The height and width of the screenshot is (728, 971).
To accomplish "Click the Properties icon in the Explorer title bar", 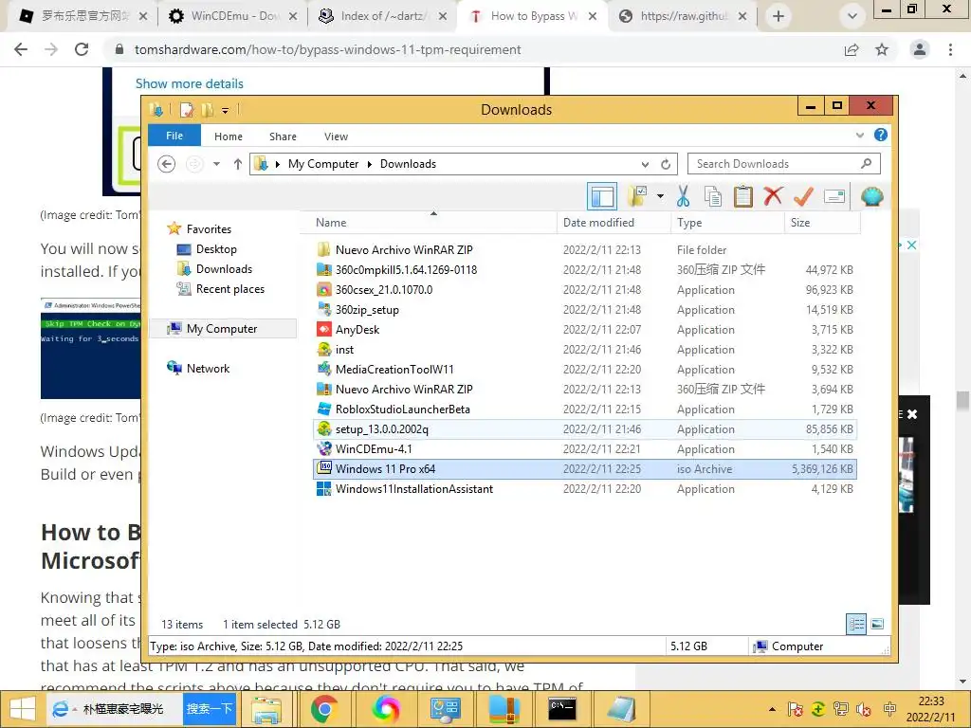I will 187,110.
